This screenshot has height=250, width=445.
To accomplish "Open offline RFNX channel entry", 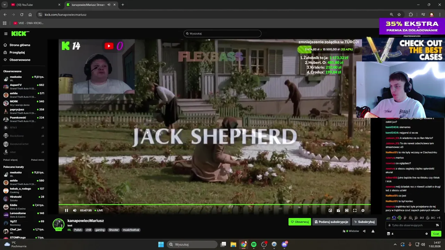I will coord(23,127).
